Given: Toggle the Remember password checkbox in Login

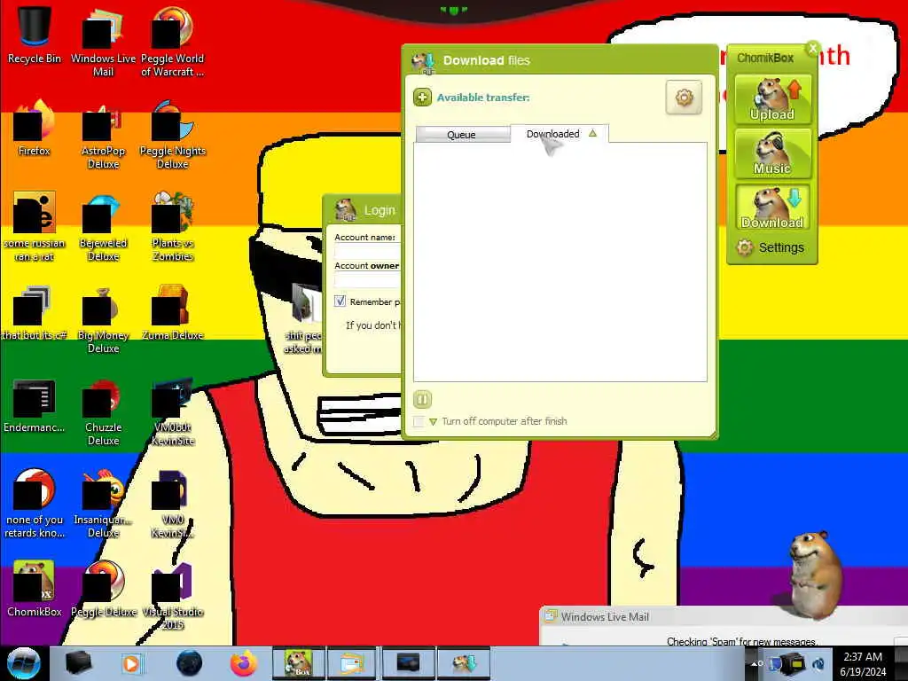Looking at the screenshot, I should coord(340,301).
